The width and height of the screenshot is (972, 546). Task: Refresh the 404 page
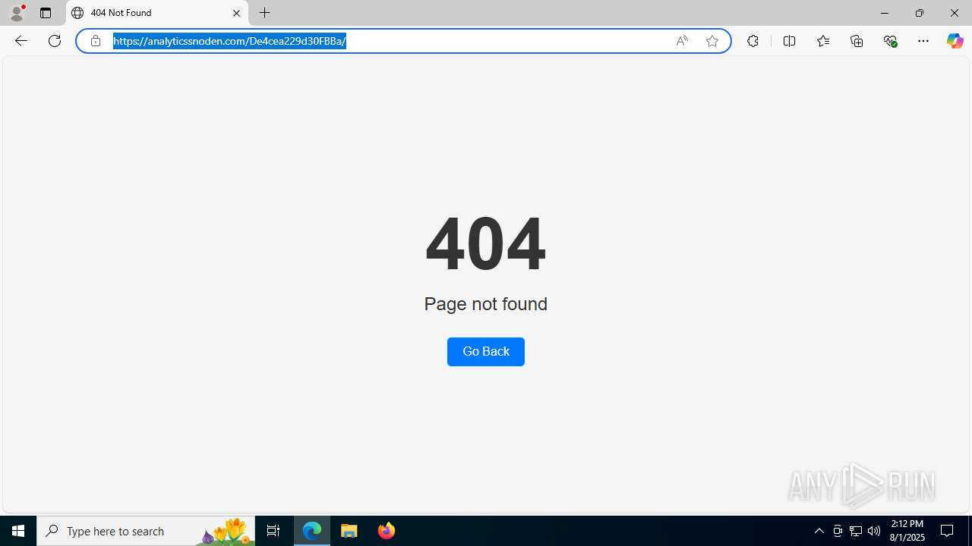coord(55,41)
